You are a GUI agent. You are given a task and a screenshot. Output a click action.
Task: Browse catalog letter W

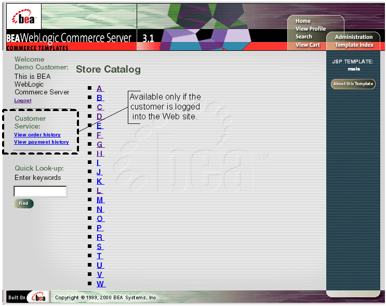pyautogui.click(x=101, y=284)
